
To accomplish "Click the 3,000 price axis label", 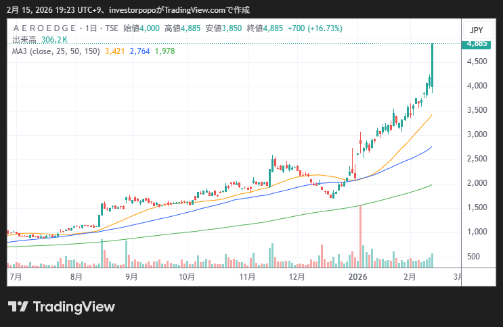I will point(479,134).
